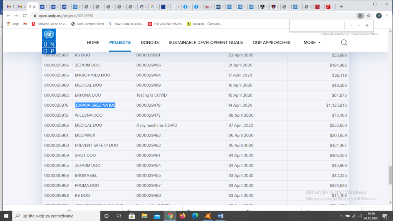Open a new browser tab with plus
This screenshot has height=221, width=393.
coord(341,7)
